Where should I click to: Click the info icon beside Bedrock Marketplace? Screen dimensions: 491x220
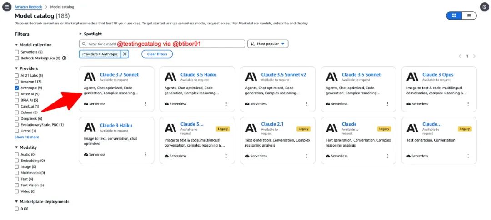(64, 58)
